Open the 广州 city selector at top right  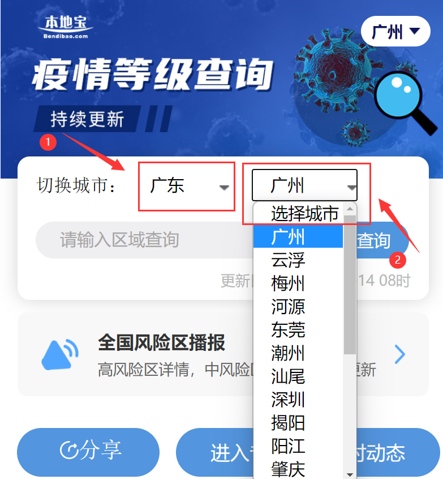click(395, 32)
